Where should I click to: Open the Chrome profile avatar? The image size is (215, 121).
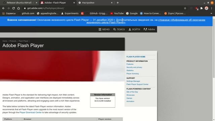click(207, 8)
